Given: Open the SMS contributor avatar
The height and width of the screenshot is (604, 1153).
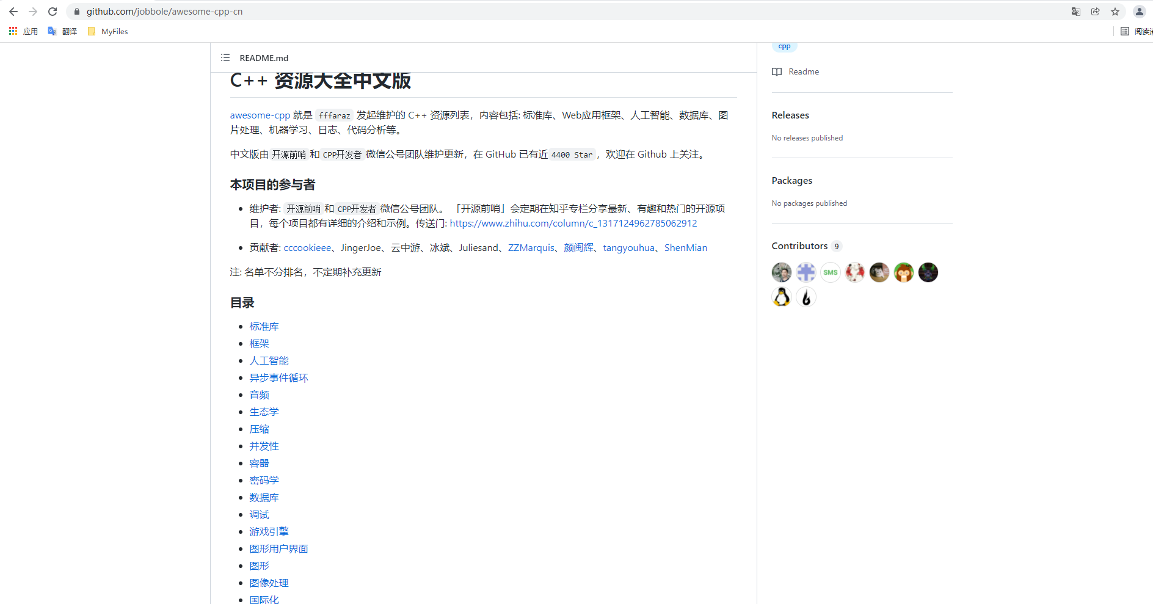Looking at the screenshot, I should click(831, 272).
